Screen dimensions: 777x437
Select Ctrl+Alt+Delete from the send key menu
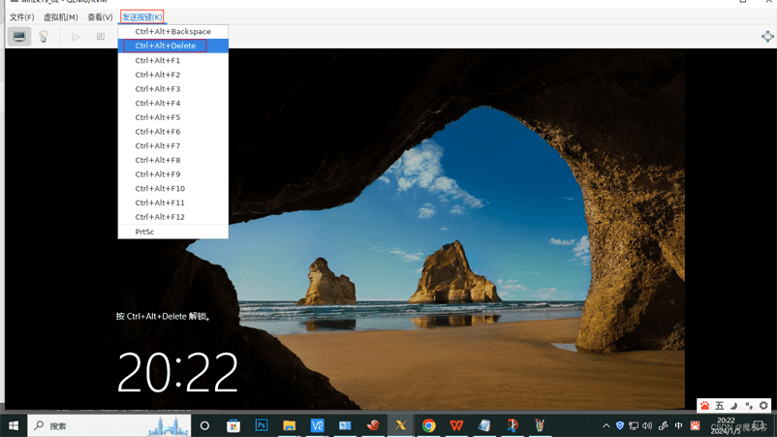(166, 46)
